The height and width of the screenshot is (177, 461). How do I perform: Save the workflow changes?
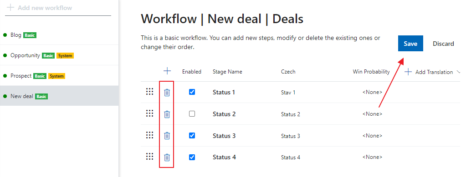(x=410, y=44)
